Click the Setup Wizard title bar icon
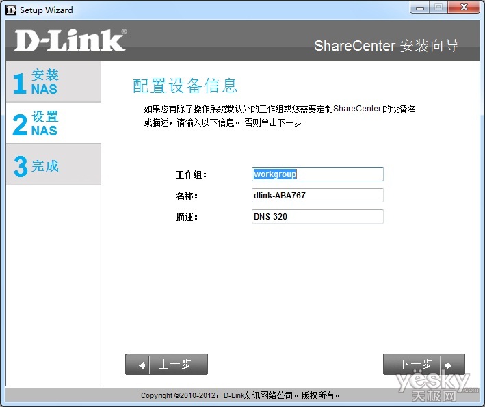 point(11,10)
